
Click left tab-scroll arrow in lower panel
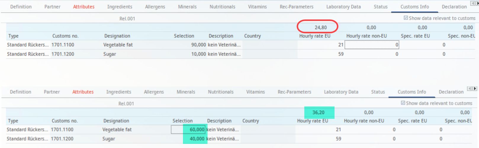point(470,88)
